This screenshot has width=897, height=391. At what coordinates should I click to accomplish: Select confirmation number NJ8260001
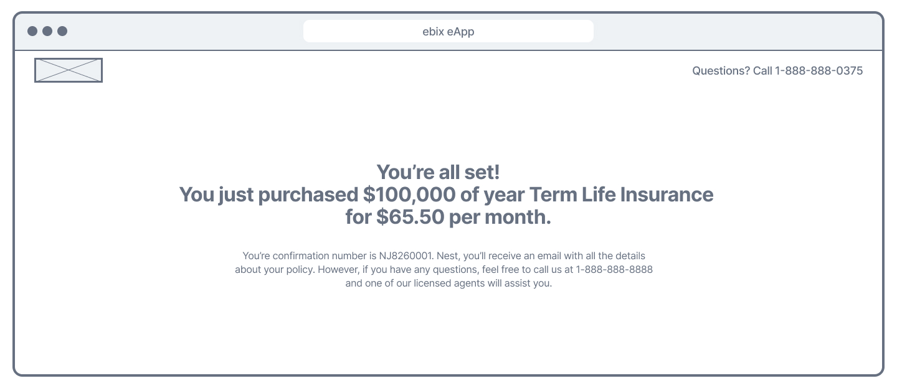click(407, 255)
